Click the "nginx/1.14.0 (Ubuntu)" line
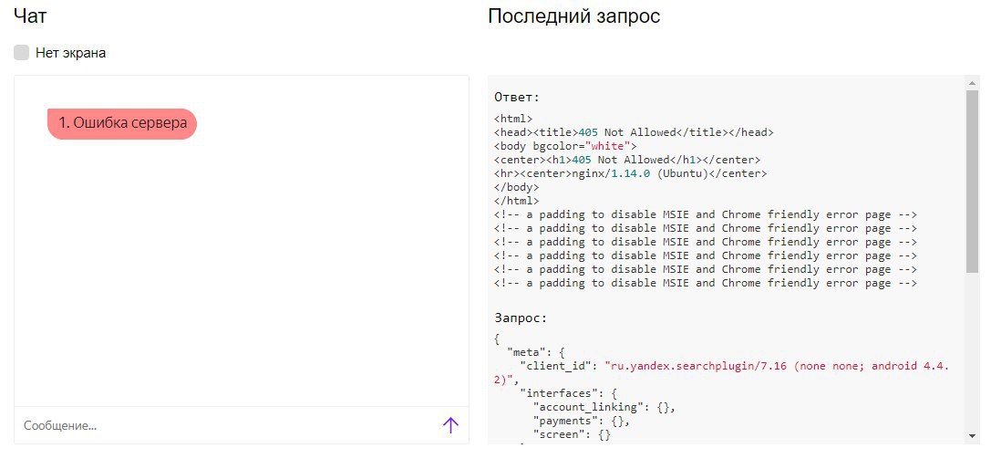 [630, 173]
